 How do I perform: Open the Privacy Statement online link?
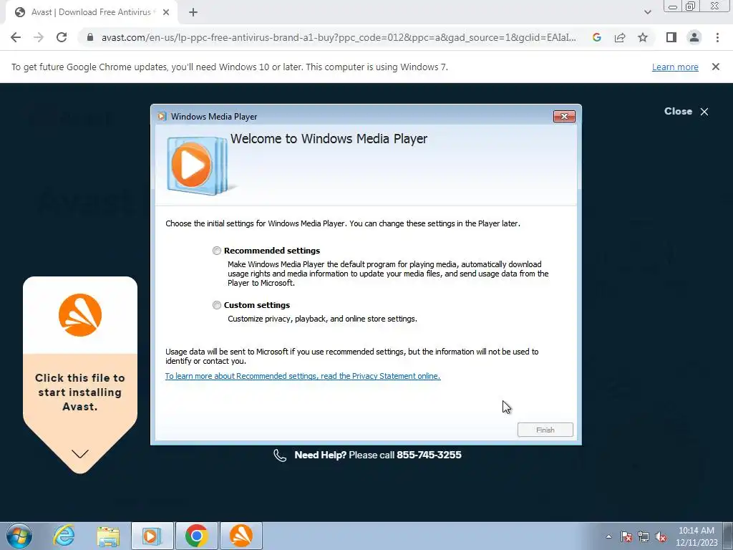point(303,376)
